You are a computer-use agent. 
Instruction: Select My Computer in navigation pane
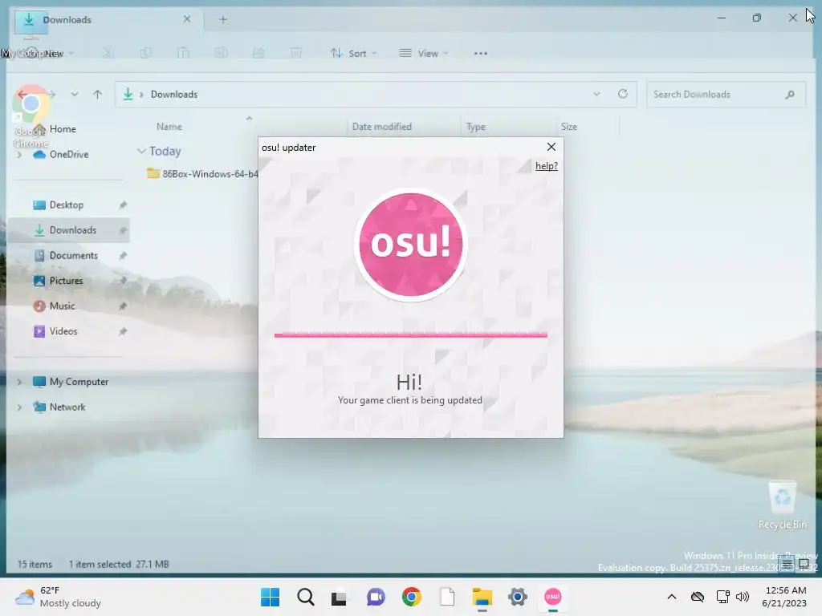pos(79,382)
